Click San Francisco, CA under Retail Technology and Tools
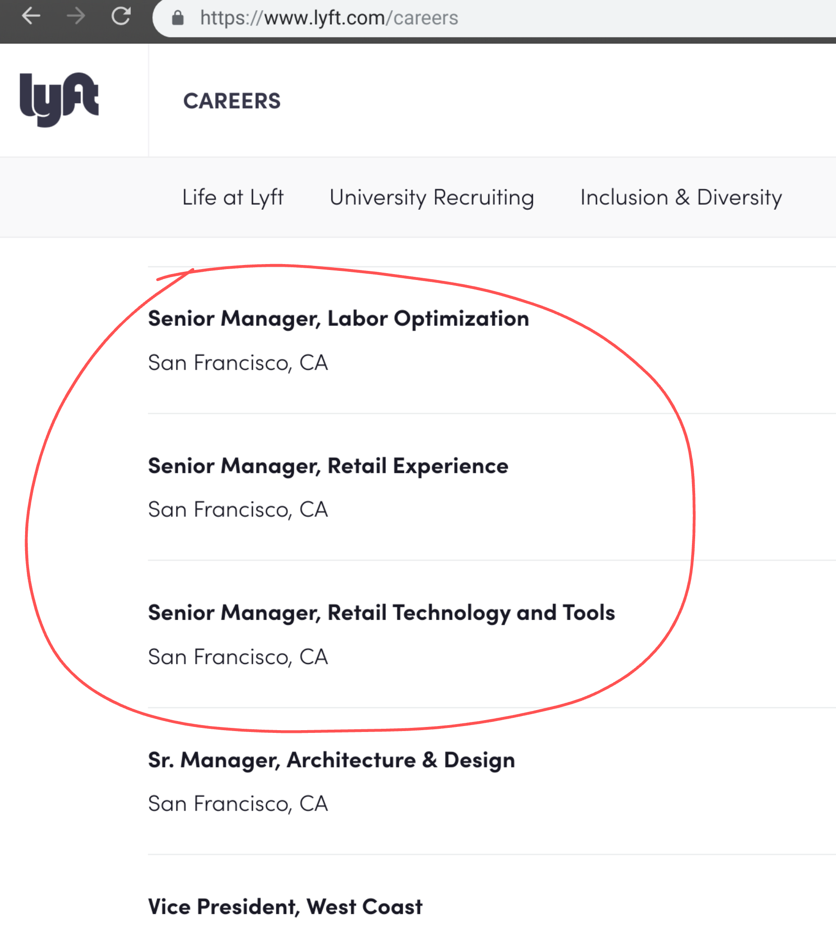 (x=238, y=657)
